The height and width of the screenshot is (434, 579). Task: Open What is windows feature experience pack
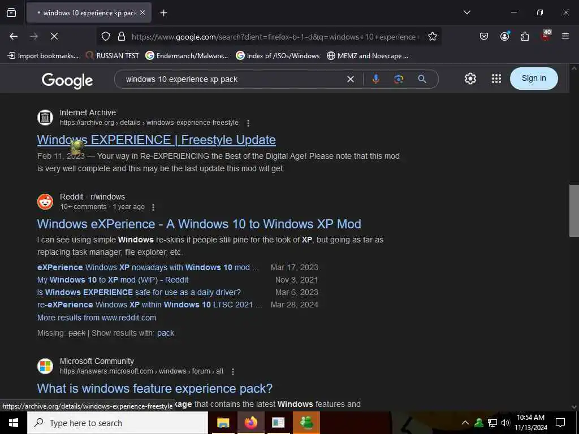tap(155, 388)
